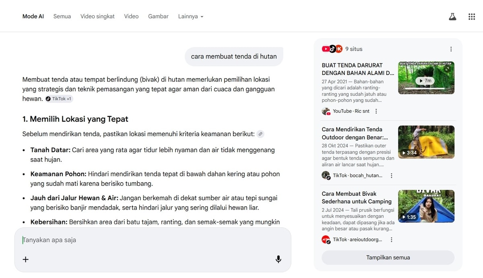Image resolution: width=483 pixels, height=278 pixels.
Task: Open the Google apps grid launcher
Action: [471, 16]
